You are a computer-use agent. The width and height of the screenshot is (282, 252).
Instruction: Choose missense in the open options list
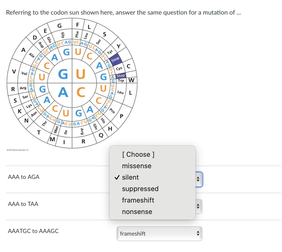coord(137,166)
